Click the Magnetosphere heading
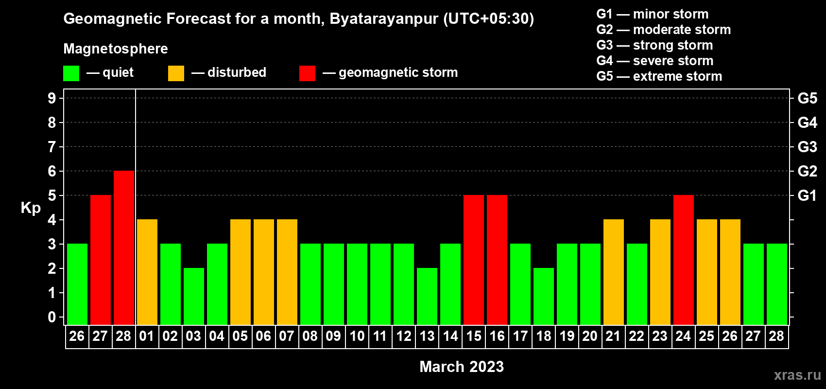826x389 pixels. (x=116, y=49)
